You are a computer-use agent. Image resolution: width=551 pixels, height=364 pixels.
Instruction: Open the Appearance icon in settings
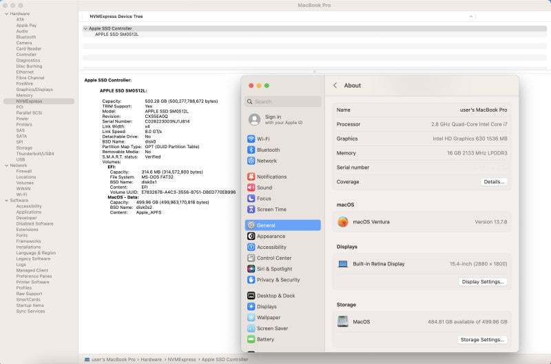[251, 236]
